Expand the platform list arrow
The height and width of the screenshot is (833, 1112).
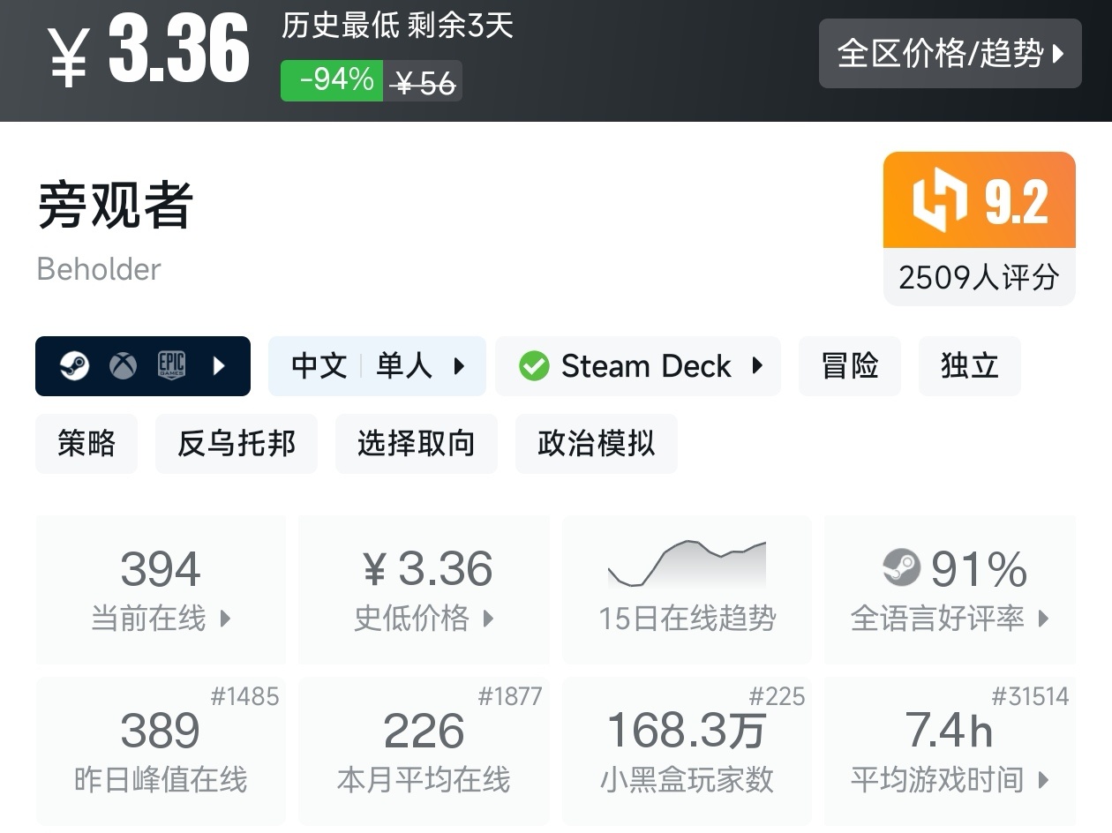[x=220, y=365]
